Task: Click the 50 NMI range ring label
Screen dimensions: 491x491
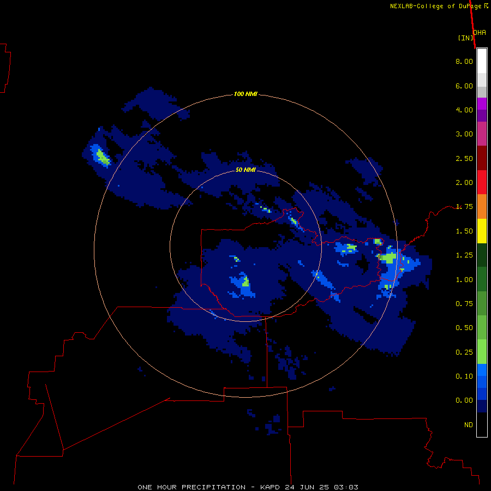Action: tap(245, 170)
